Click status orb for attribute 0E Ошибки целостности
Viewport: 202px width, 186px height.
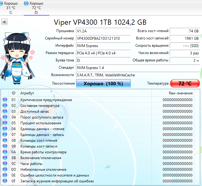pos(5,175)
